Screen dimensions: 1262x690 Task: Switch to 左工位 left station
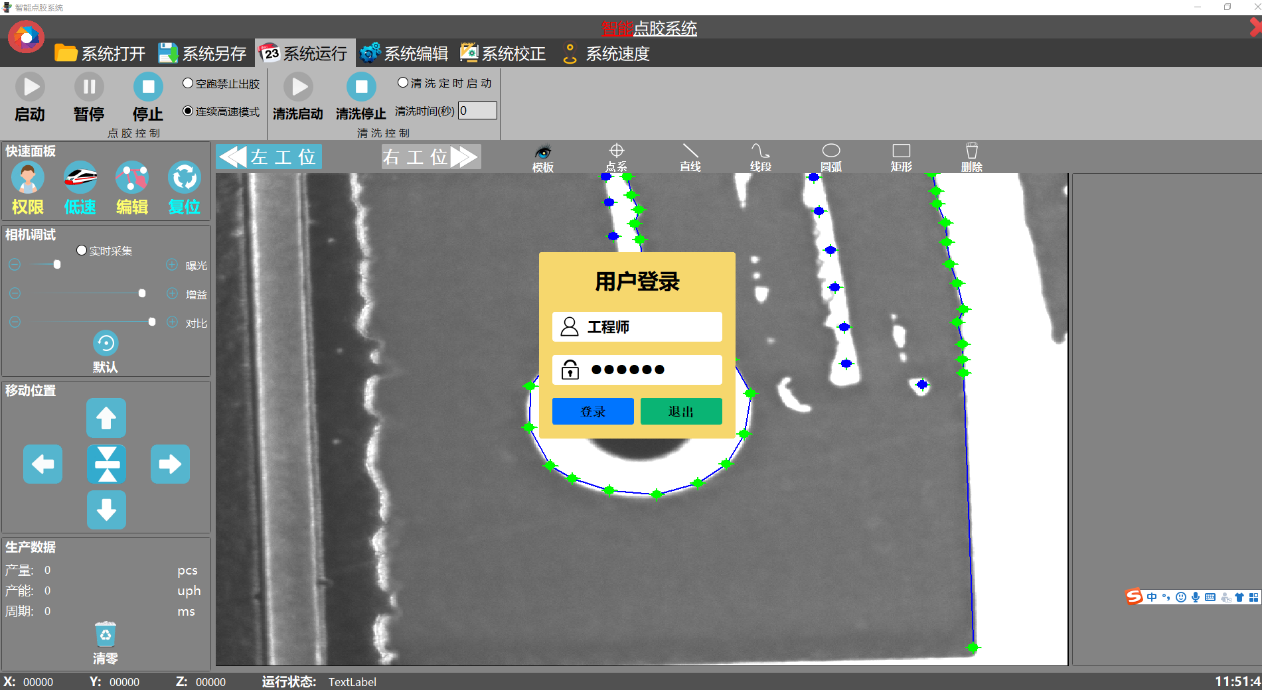(x=268, y=157)
